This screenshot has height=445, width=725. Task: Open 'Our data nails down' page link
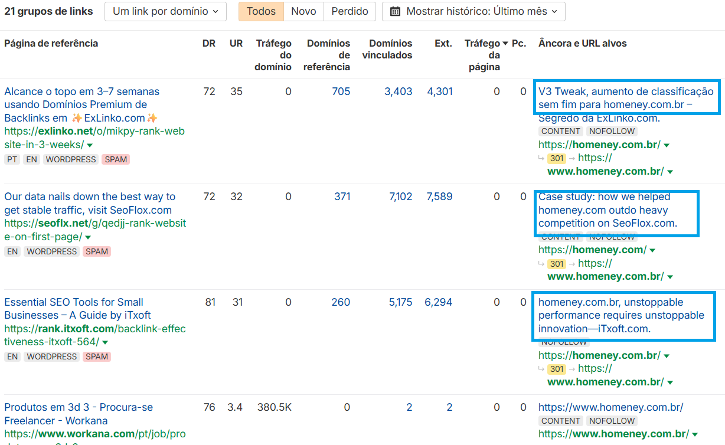90,203
